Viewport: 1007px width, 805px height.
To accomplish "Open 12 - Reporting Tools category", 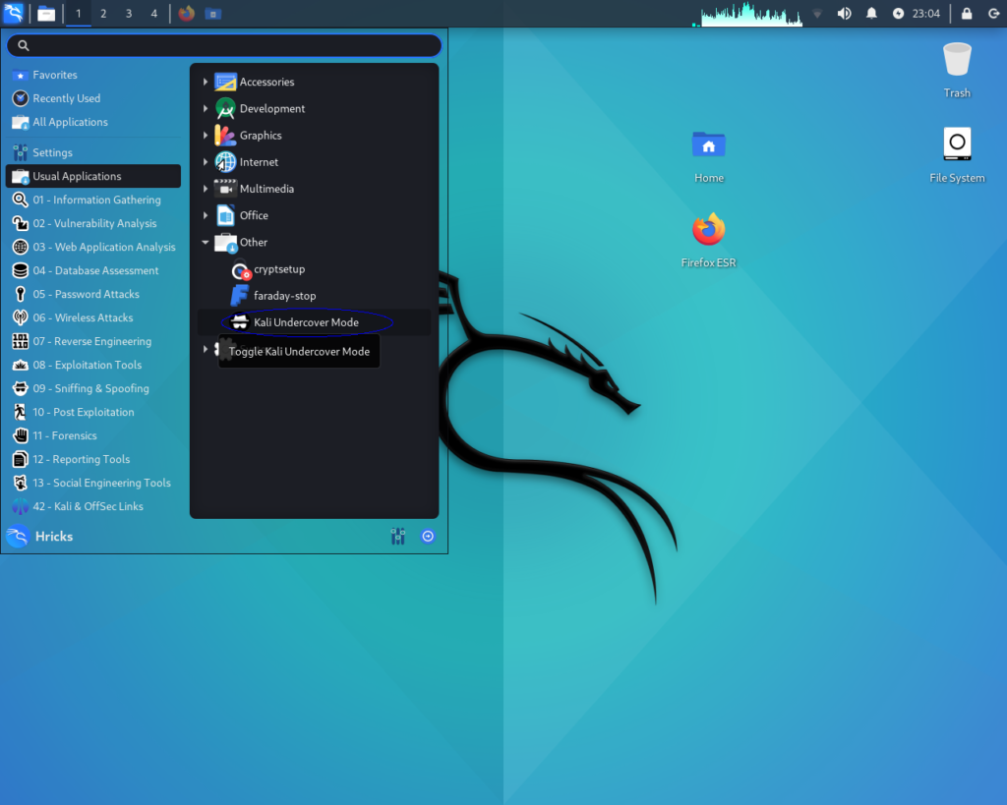I will tap(93, 459).
